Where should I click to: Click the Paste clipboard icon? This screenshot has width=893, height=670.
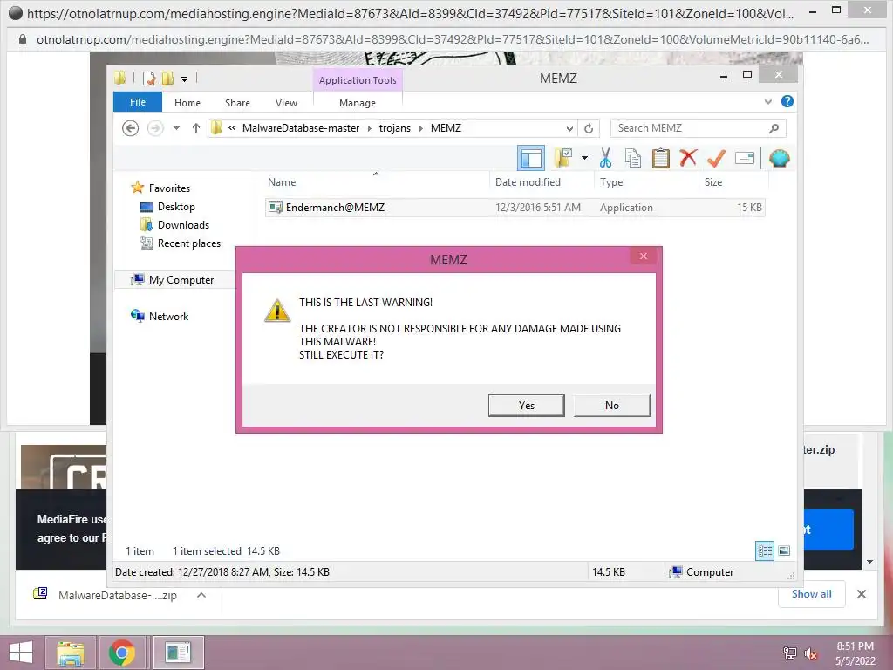(661, 158)
